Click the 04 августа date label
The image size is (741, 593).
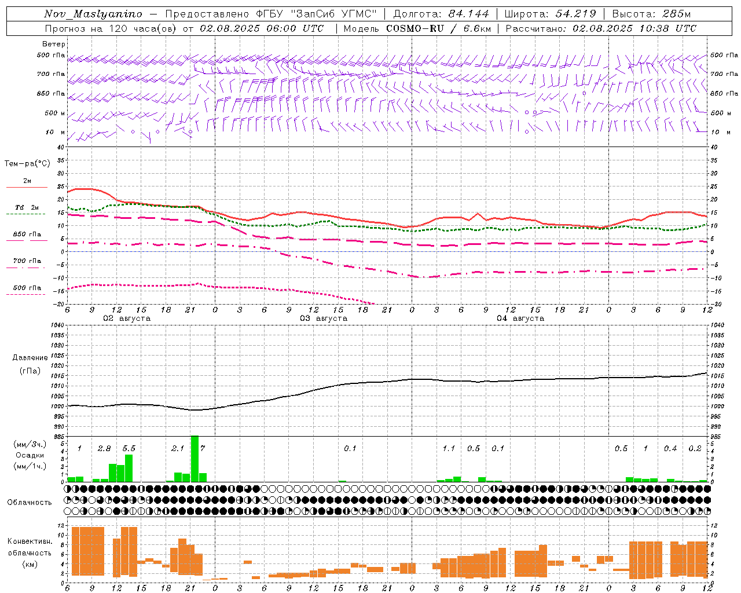(520, 319)
